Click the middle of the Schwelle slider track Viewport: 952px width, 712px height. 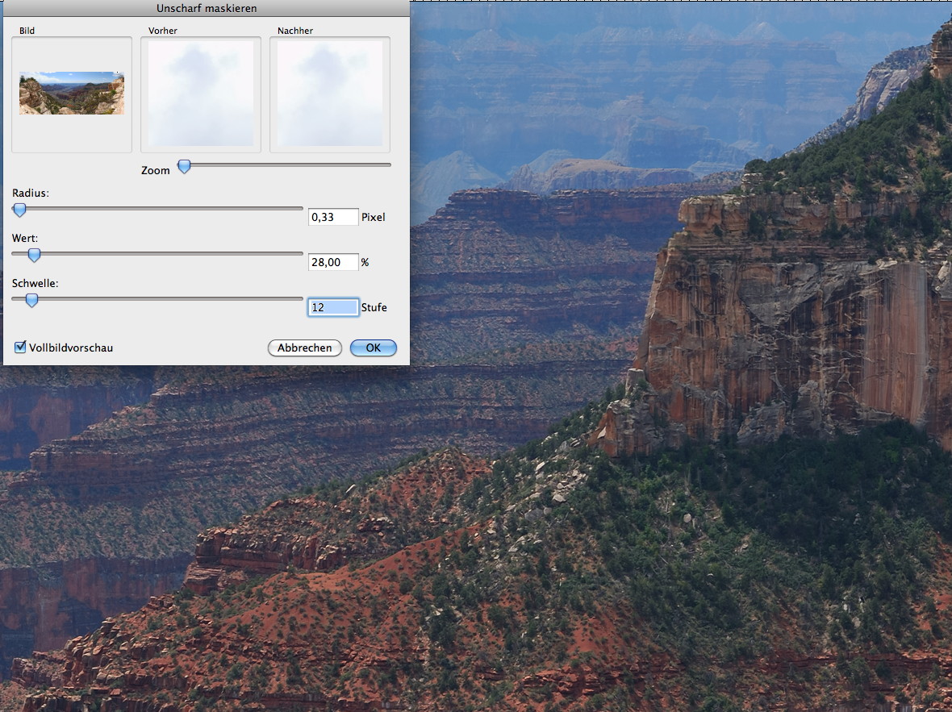point(157,298)
